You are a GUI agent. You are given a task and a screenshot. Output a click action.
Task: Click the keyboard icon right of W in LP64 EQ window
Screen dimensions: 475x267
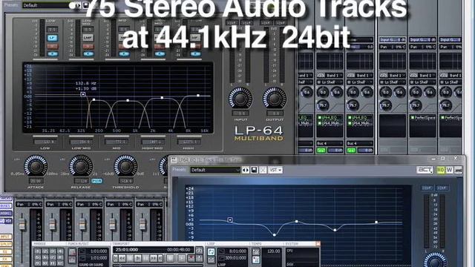458,170
